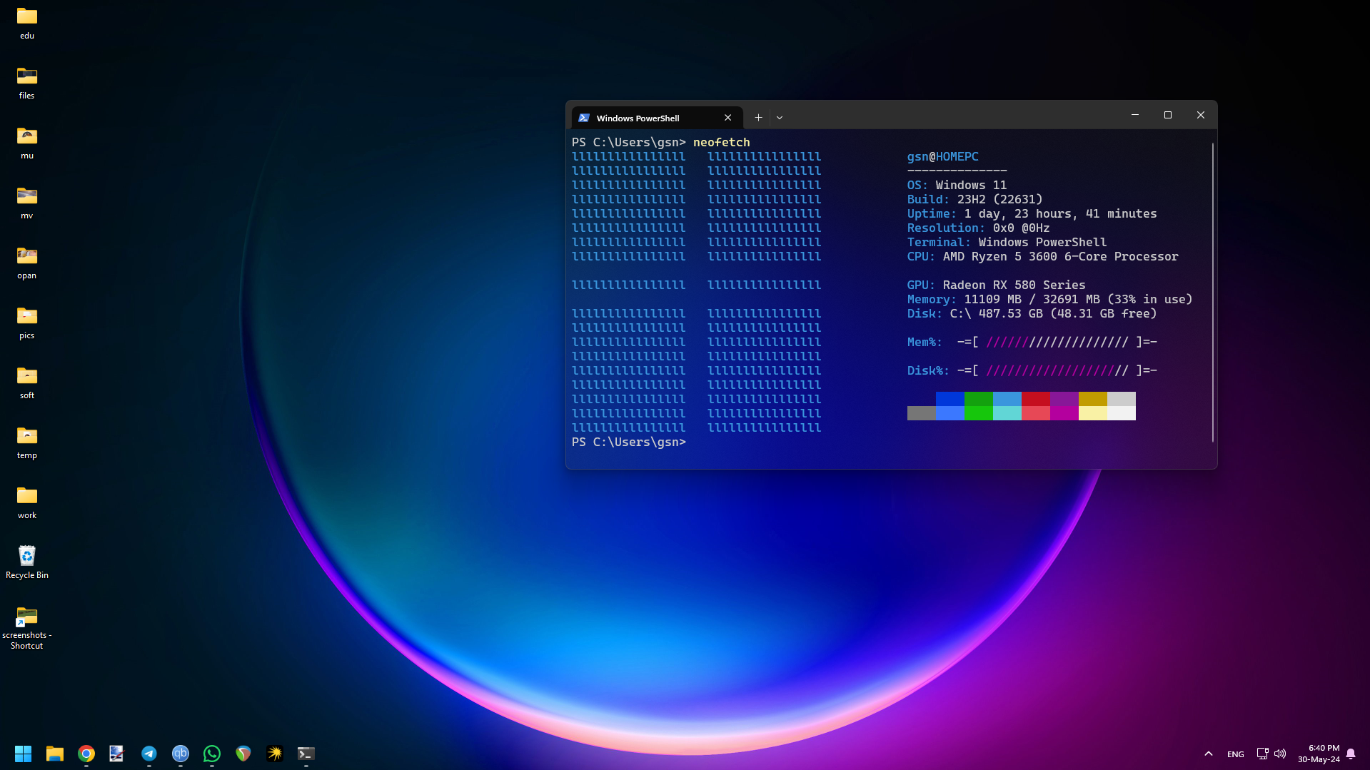Image resolution: width=1370 pixels, height=770 pixels.
Task: Expand the hidden system tray icons chevron
Action: (x=1209, y=754)
